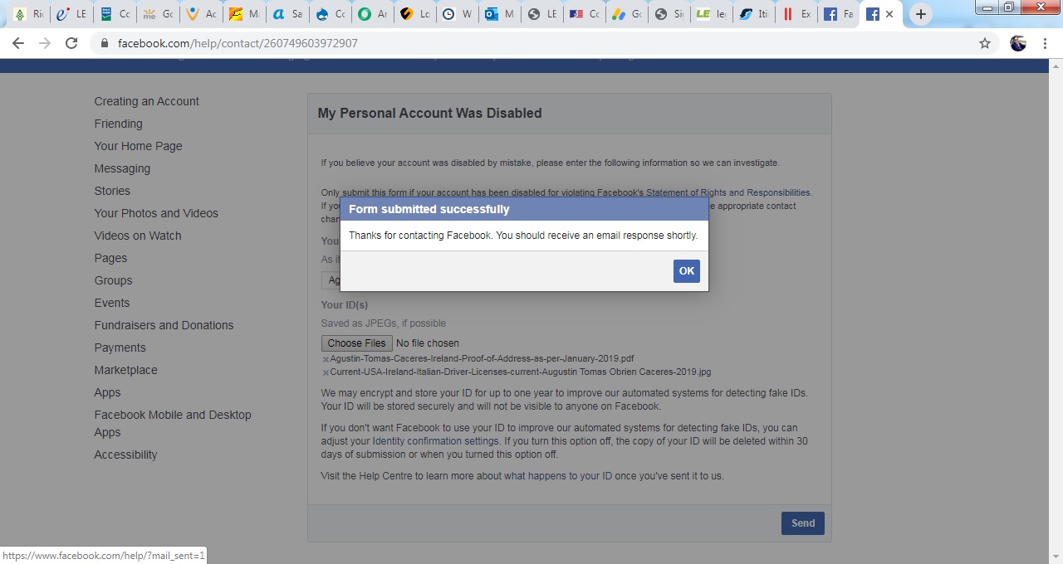Click 'No file chosen' text
Viewport: 1063px width, 564px height.
tap(428, 343)
